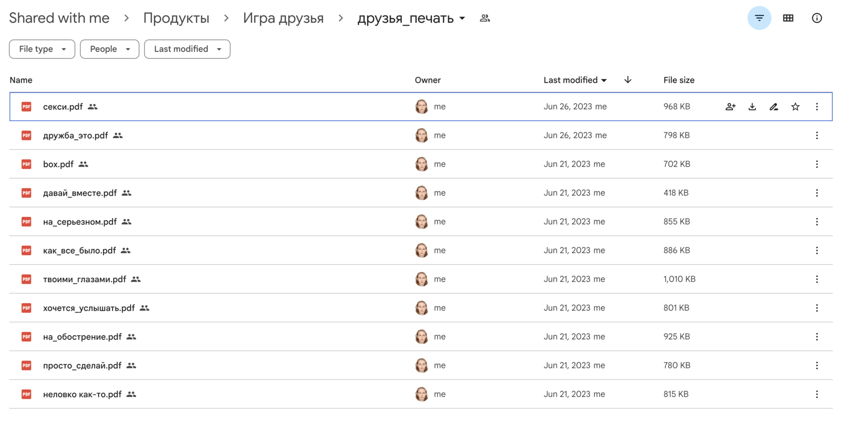The image size is (841, 423).
Task: Navigate to the Игра друзья folder
Action: (x=283, y=19)
